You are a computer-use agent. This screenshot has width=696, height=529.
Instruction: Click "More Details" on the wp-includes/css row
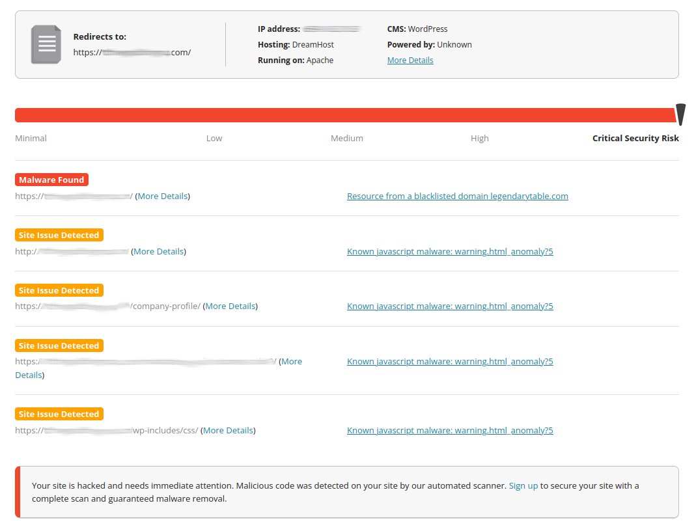click(228, 430)
